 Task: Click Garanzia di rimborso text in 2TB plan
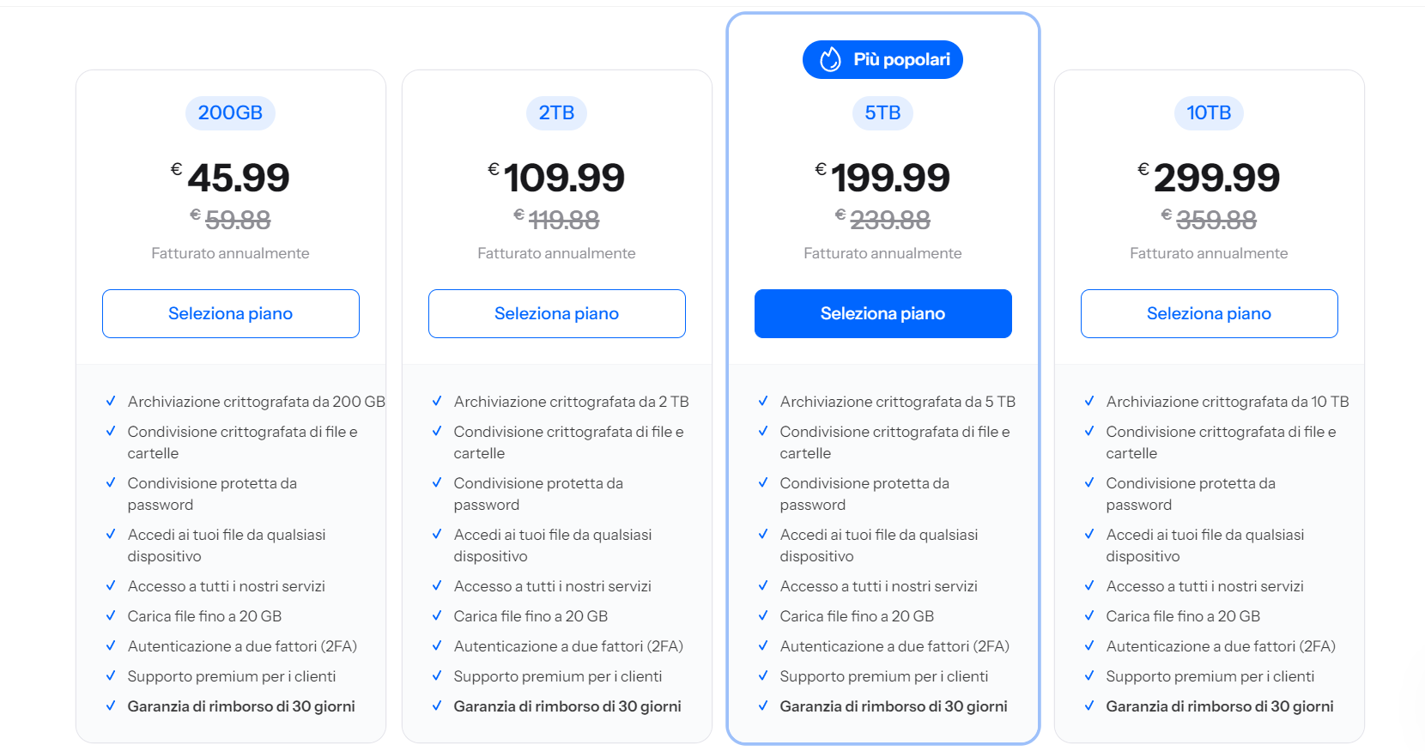point(567,706)
